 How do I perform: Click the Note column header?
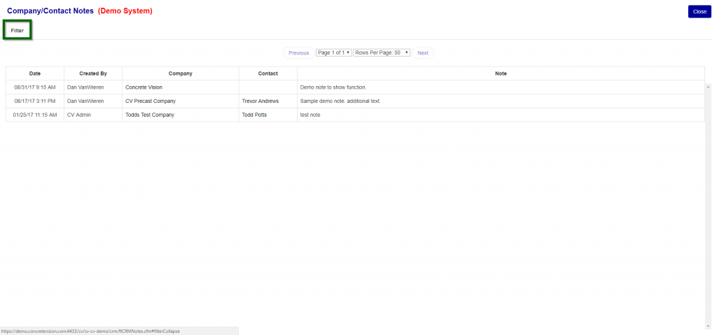pyautogui.click(x=501, y=73)
